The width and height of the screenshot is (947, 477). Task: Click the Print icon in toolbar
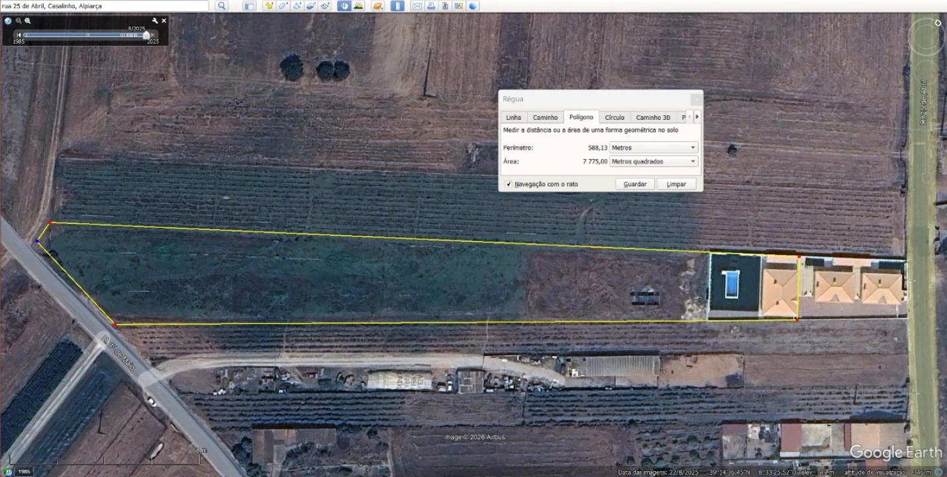(x=431, y=6)
